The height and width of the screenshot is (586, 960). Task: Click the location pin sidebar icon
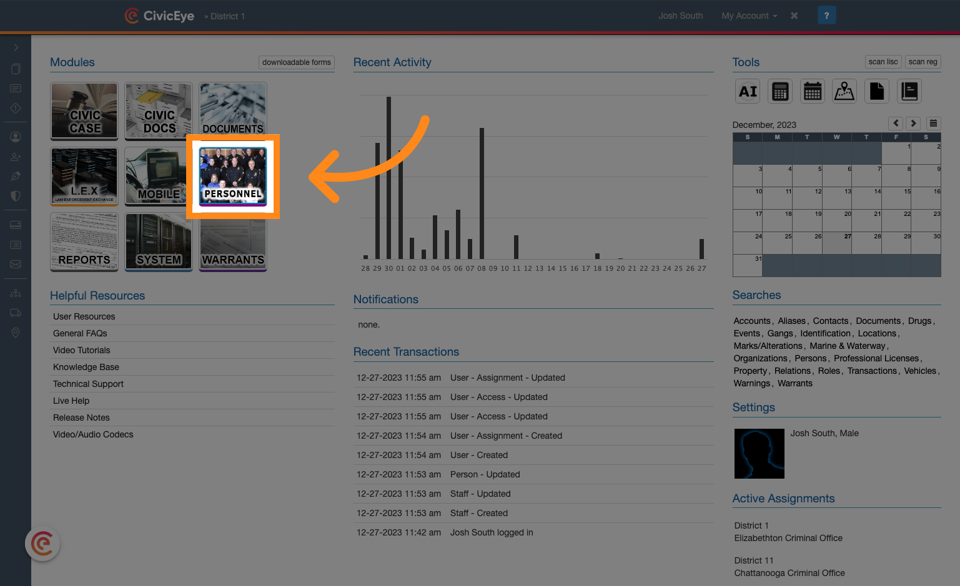pyautogui.click(x=16, y=333)
